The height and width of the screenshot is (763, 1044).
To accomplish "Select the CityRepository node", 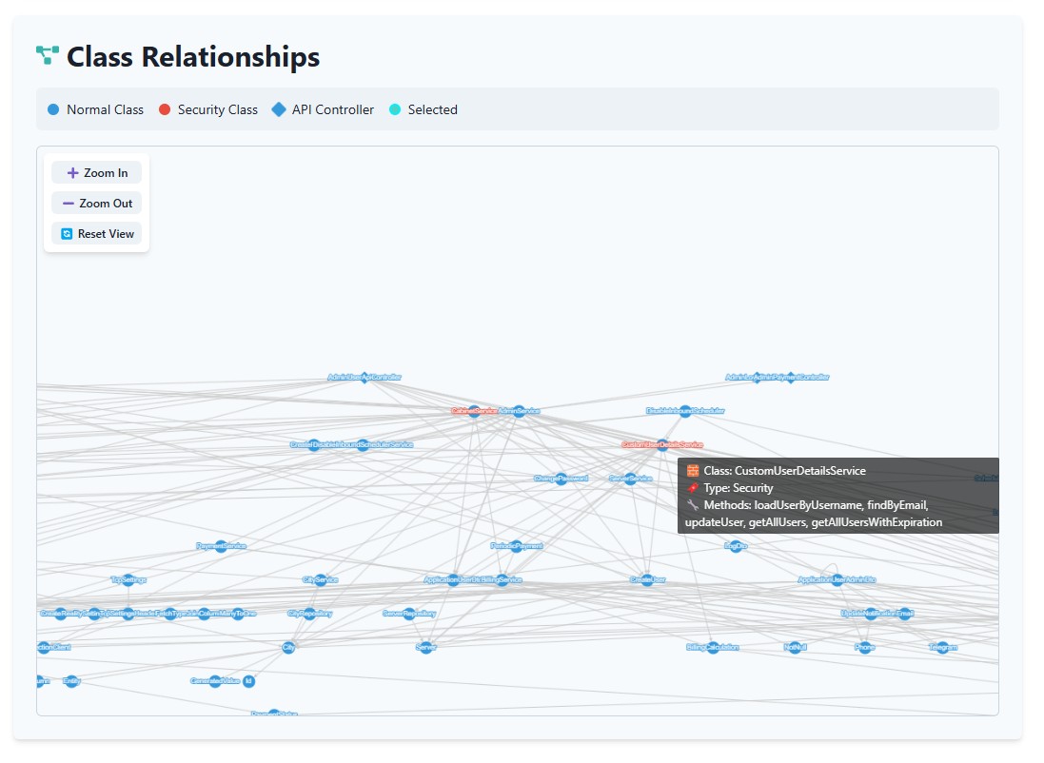I will point(309,614).
